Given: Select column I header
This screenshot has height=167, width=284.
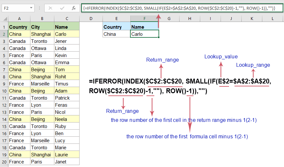Looking at the screenshot, I should pyautogui.click(x=210, y=19).
